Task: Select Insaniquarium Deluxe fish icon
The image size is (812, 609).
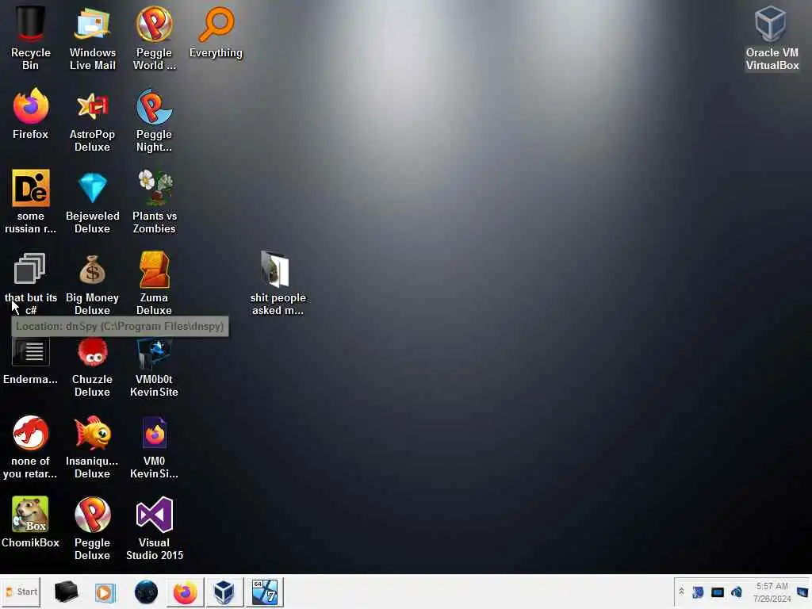Action: tap(92, 446)
